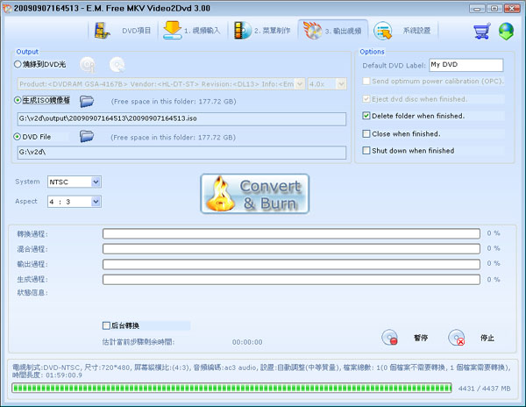This screenshot has height=407, width=526.
Task: Browse folder for ISO image output
Action: 87,101
